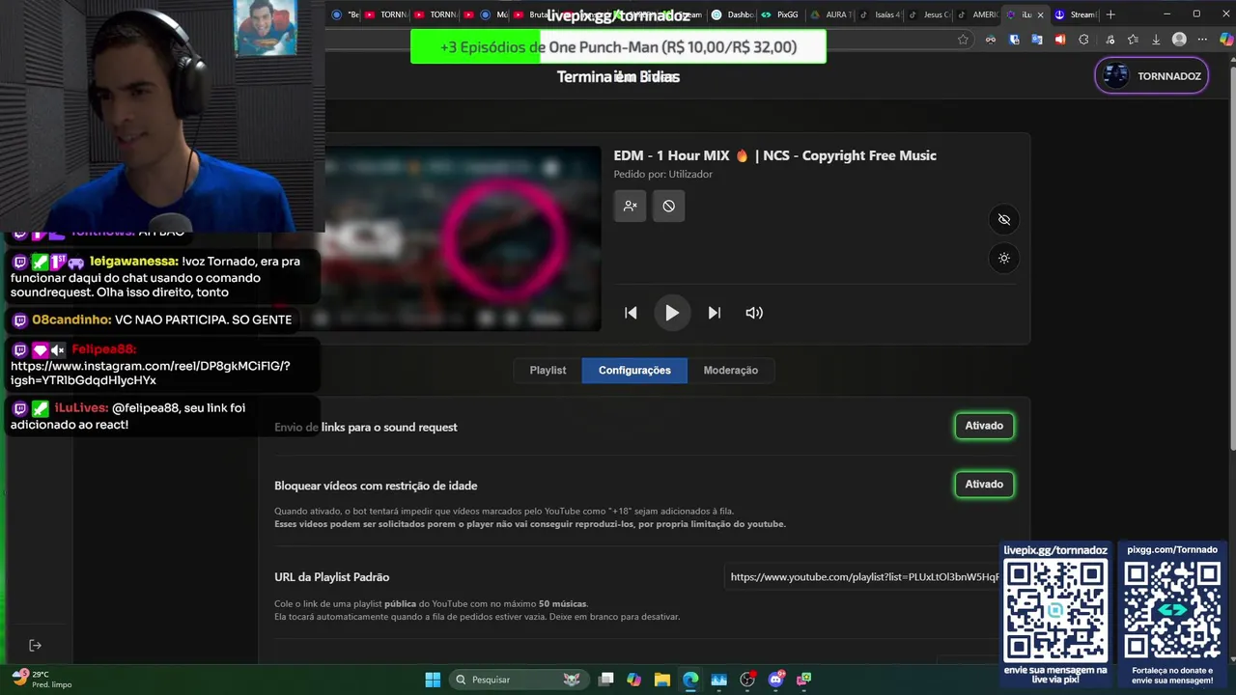
Task: Click the iLuLives username in chat
Action: point(81,408)
